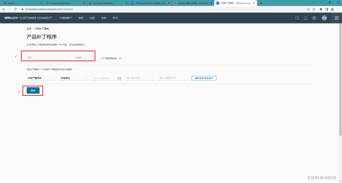This screenshot has height=183, width=342.
Task: Close the Forum Maintenance tab
Action: click(x=84, y=3)
